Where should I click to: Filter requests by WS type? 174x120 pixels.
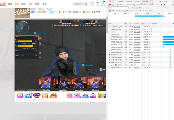tap(140, 11)
